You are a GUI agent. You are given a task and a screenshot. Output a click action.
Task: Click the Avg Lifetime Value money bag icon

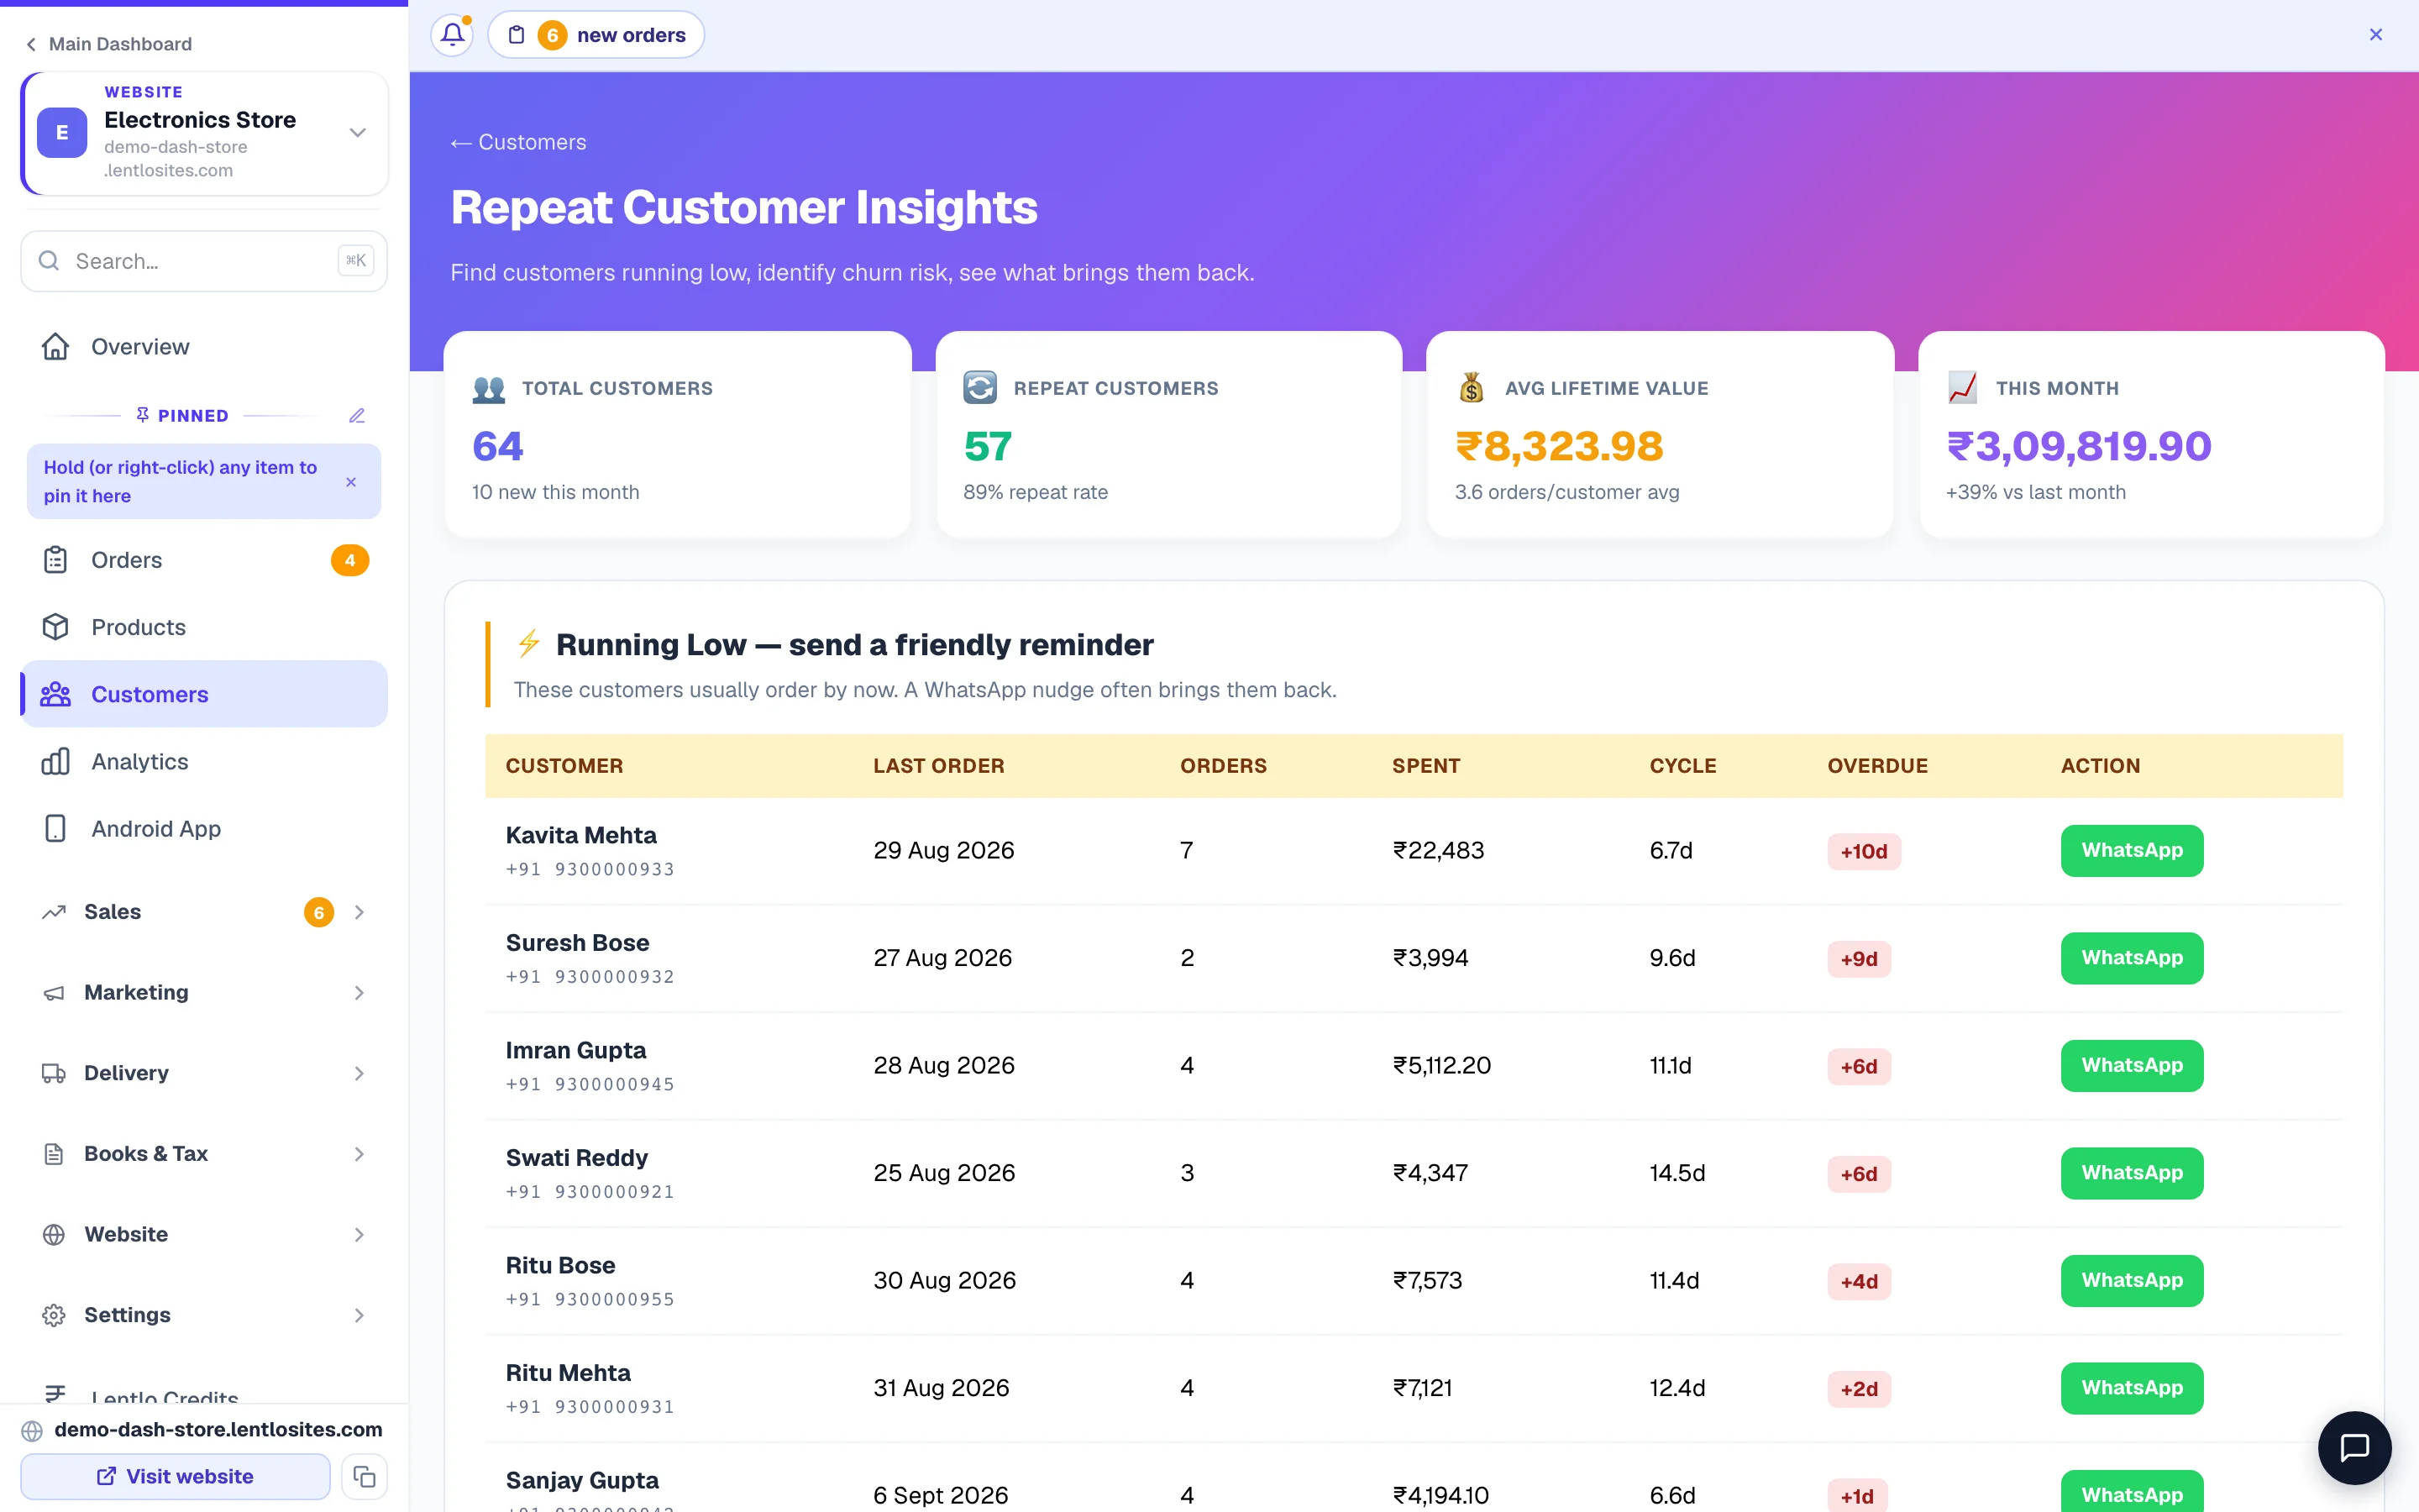pyautogui.click(x=1472, y=388)
